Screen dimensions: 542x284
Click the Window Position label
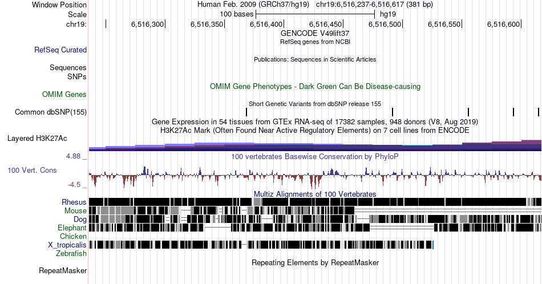(x=59, y=5)
